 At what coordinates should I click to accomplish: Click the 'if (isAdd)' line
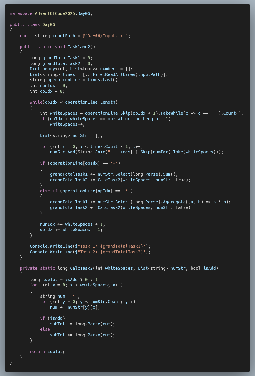52,318
